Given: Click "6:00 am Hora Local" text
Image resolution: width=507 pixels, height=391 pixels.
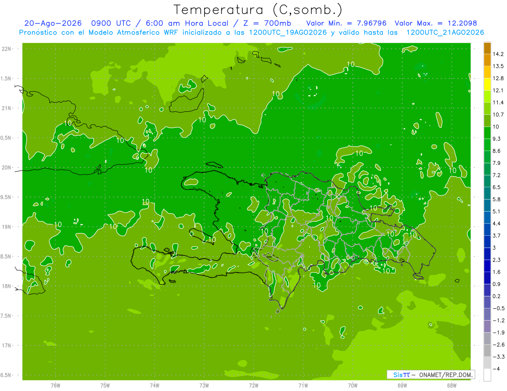Looking at the screenshot, I should [186, 23].
